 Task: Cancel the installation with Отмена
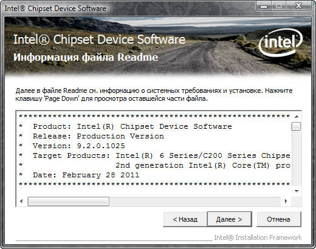(x=278, y=219)
